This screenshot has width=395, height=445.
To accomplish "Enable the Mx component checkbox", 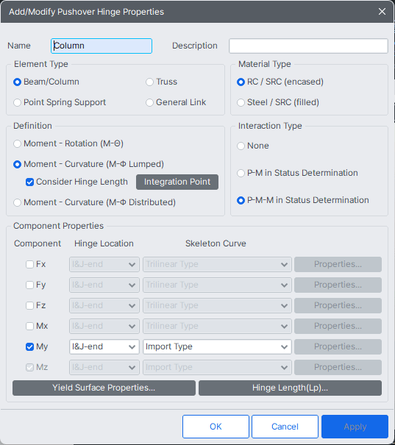I will [30, 326].
